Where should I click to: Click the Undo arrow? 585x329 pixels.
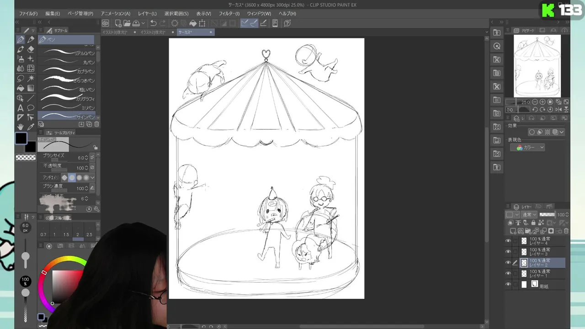click(154, 23)
